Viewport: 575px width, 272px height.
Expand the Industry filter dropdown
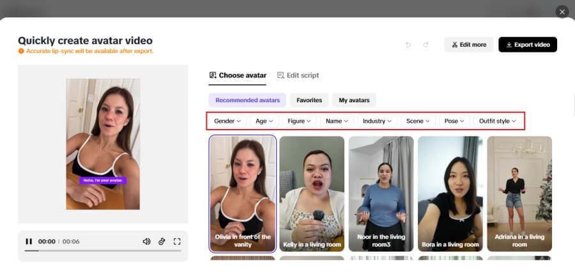(x=377, y=121)
